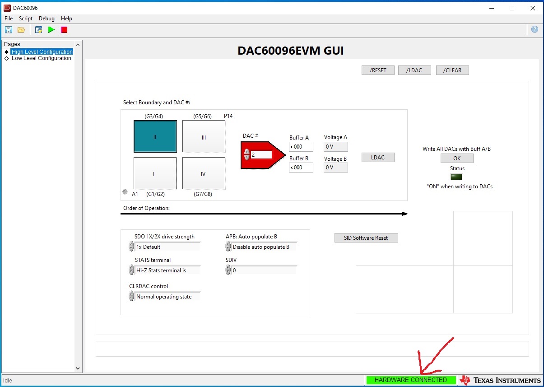The width and height of the screenshot is (544, 387).
Task: Click the A1 pin indicator dot
Action: [x=125, y=192]
